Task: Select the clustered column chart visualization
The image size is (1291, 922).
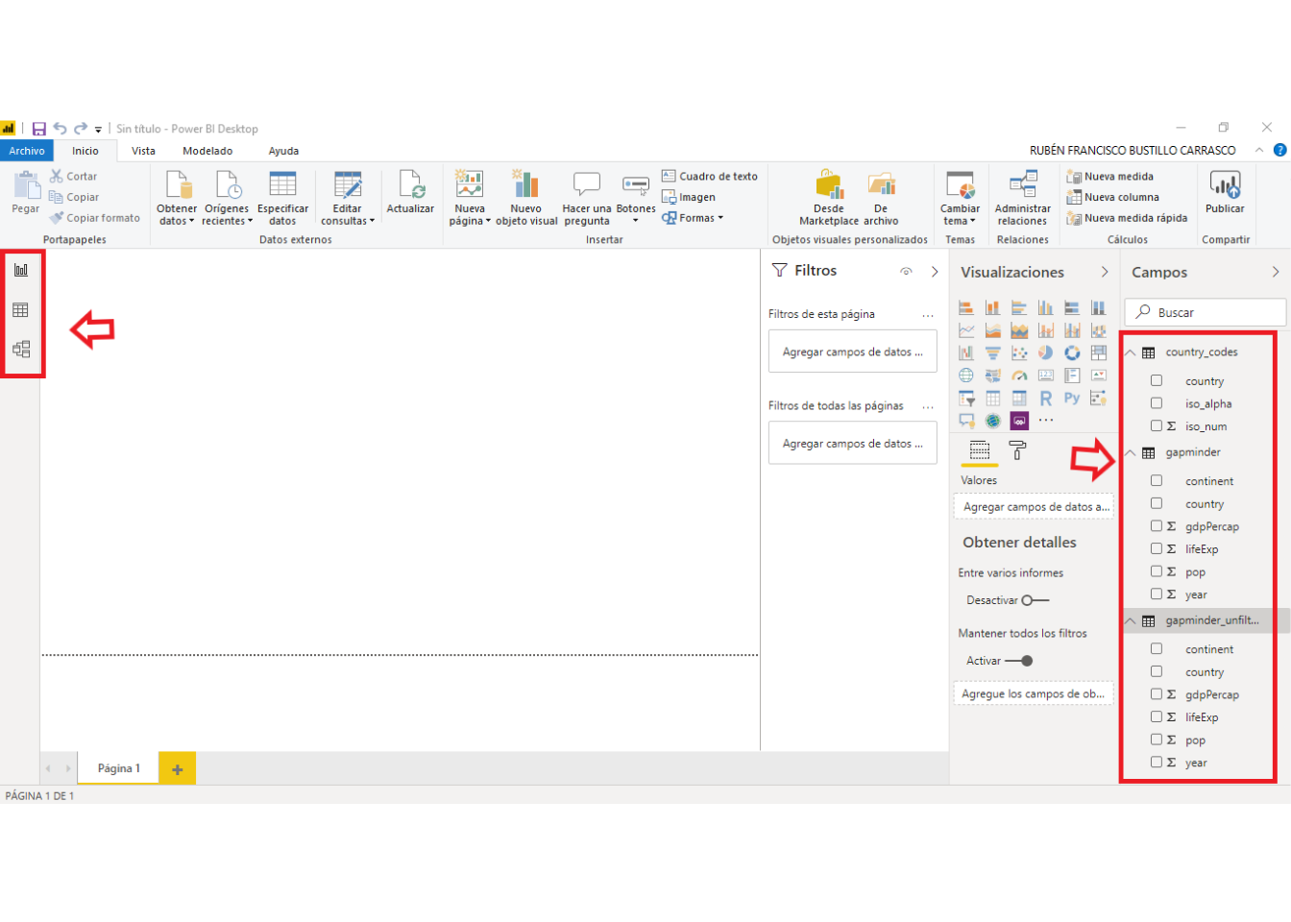Action: [1045, 307]
